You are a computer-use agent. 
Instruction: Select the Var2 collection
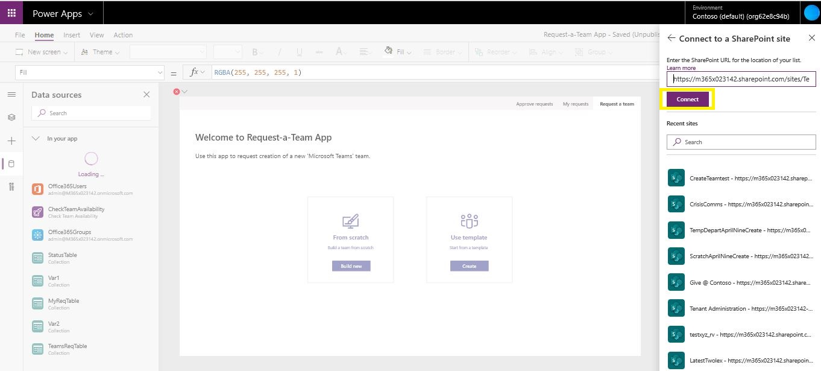point(91,327)
